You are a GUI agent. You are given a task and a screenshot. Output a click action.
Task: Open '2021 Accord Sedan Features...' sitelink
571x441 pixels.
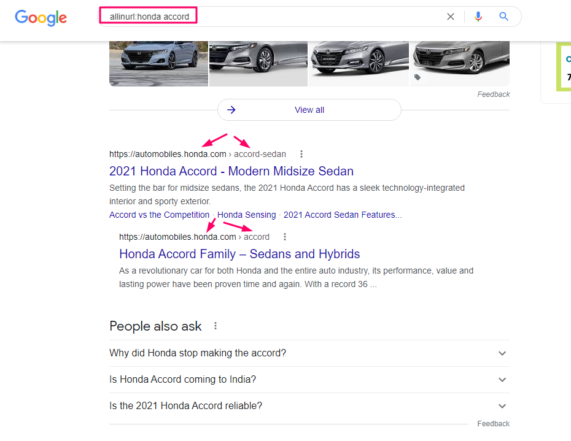tap(343, 215)
